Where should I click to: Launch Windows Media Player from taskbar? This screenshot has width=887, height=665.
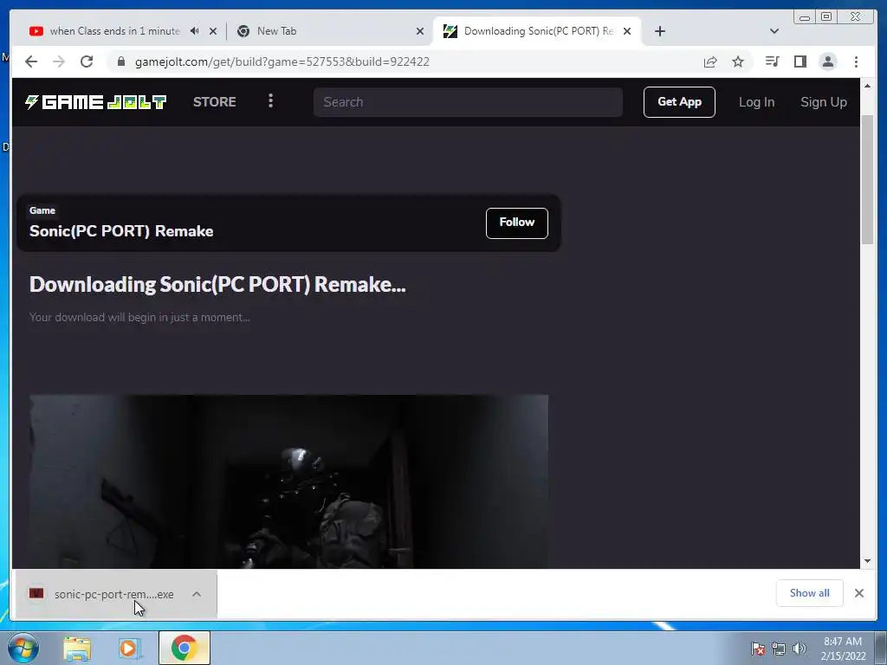[x=130, y=648]
